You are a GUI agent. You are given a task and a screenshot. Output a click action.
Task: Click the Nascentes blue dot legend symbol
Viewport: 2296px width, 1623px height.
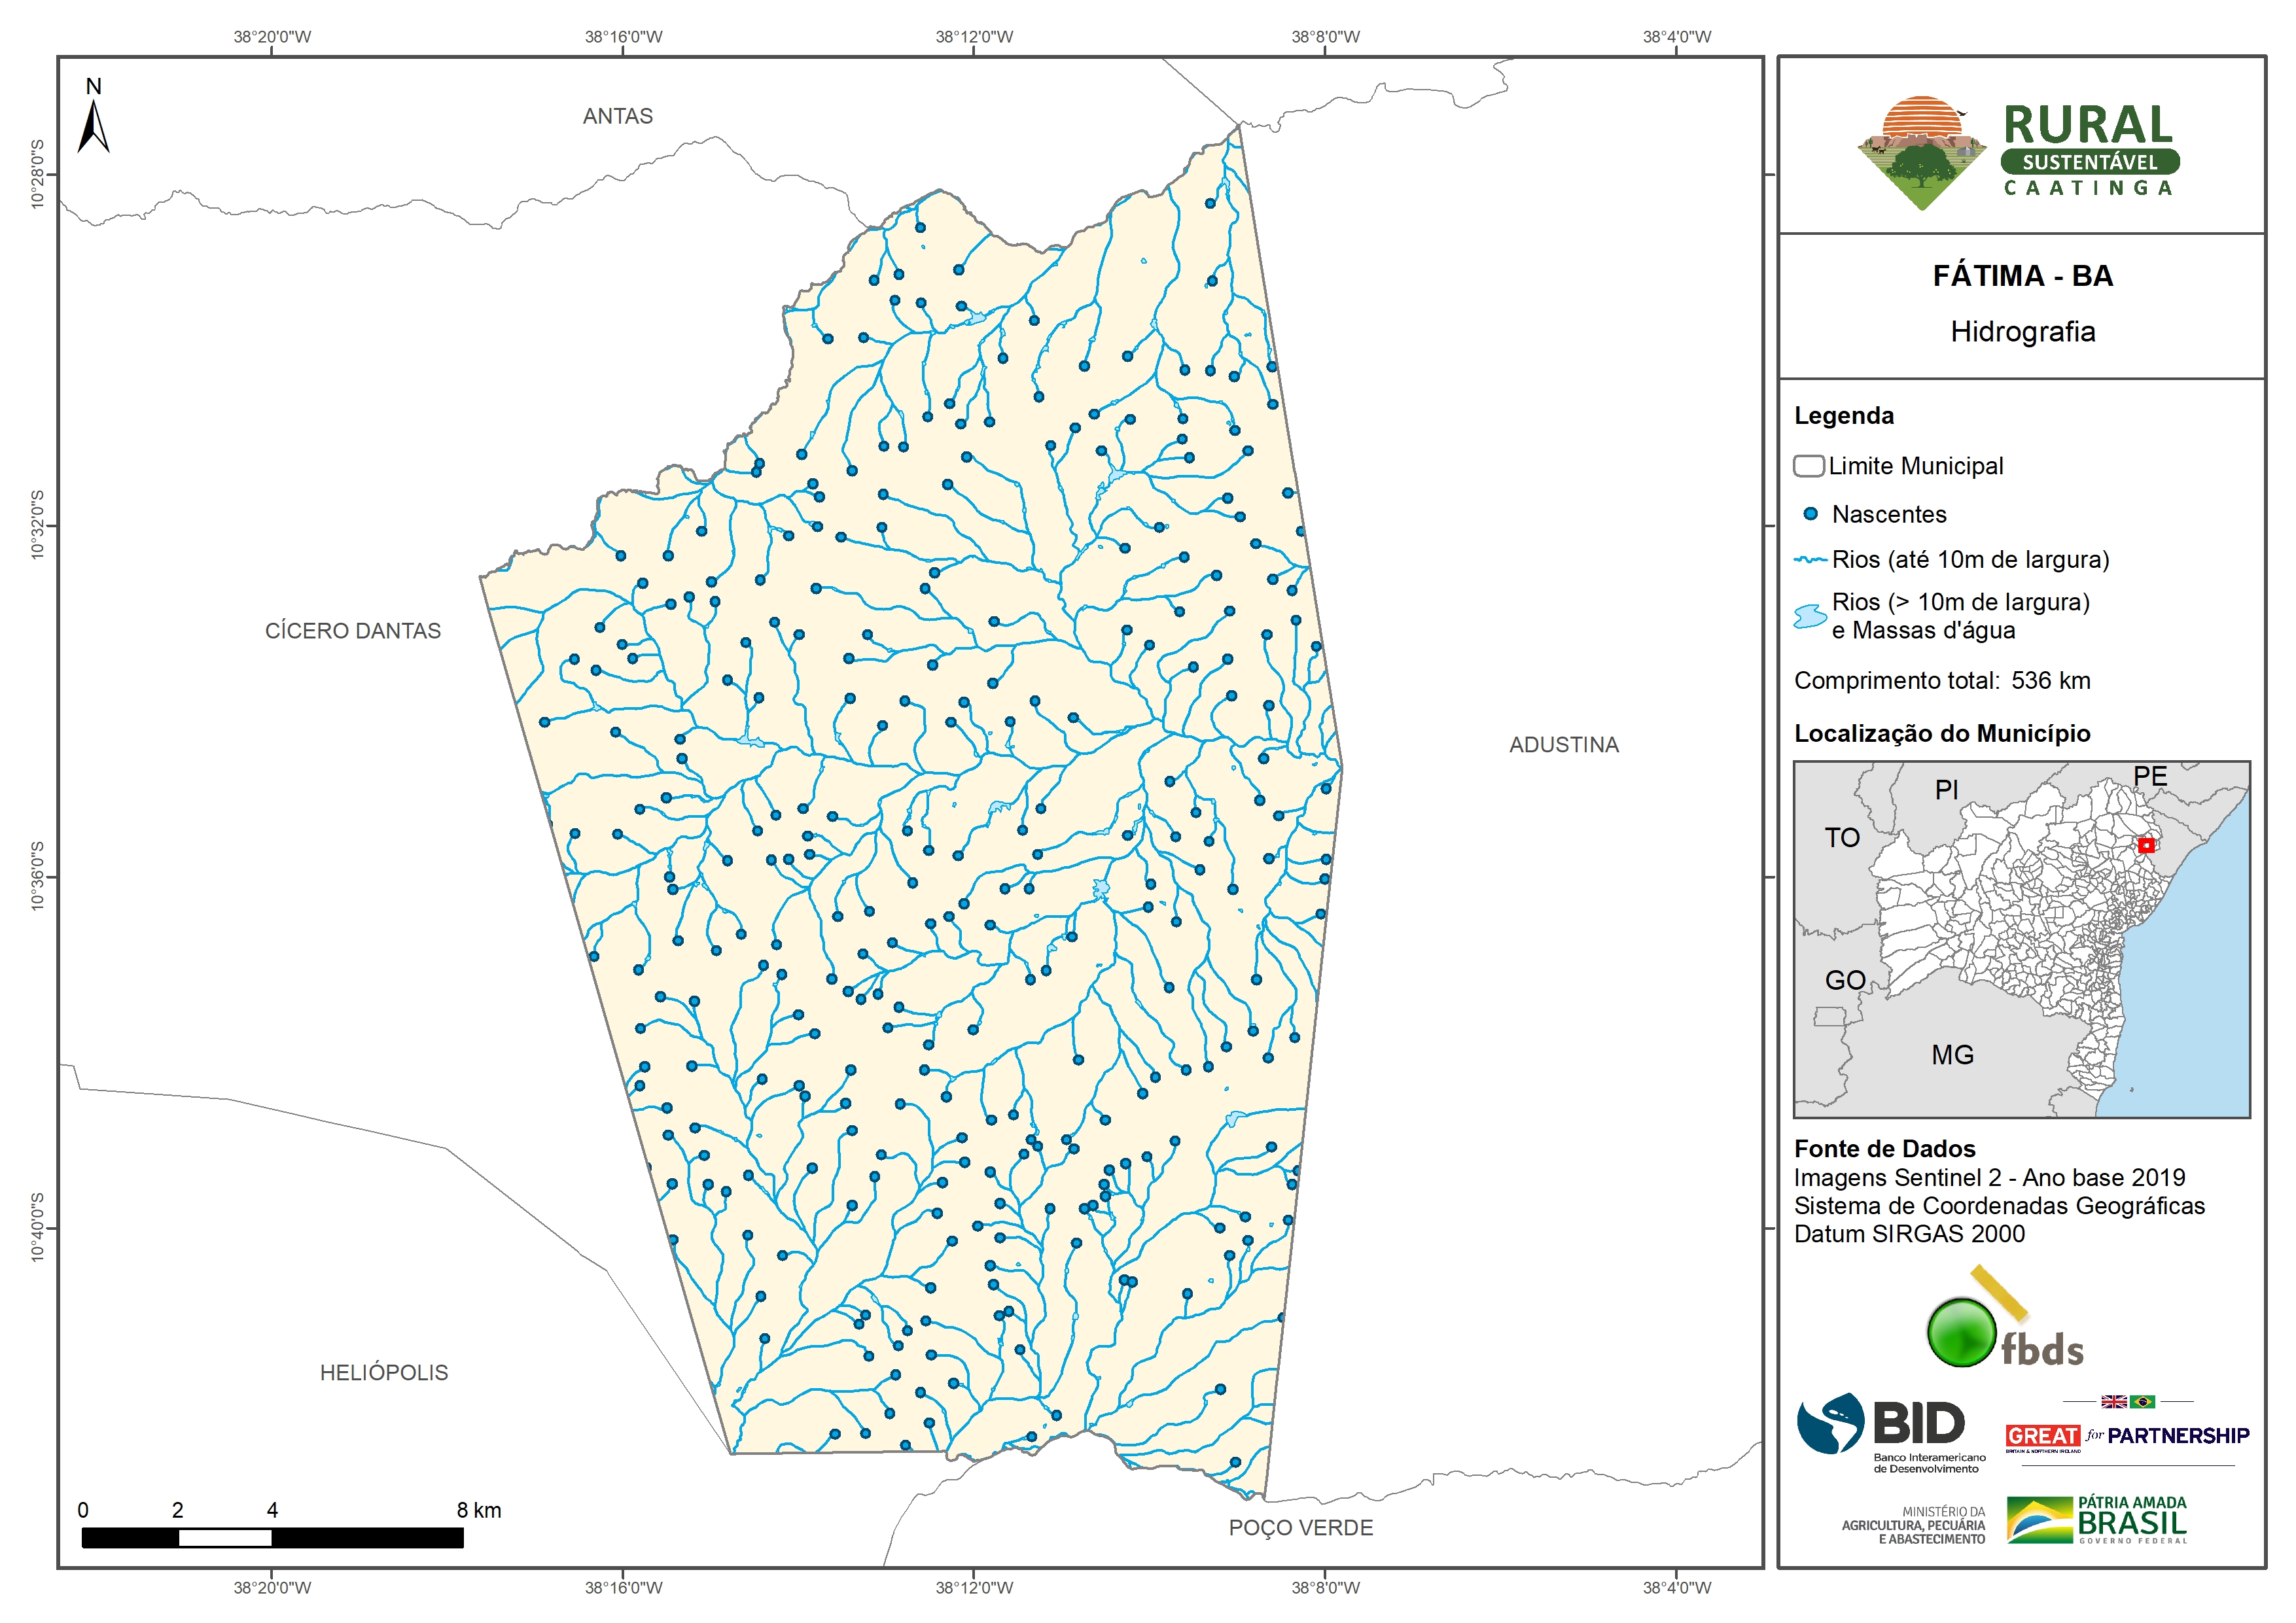pyautogui.click(x=1810, y=514)
